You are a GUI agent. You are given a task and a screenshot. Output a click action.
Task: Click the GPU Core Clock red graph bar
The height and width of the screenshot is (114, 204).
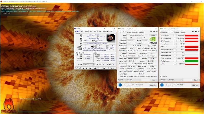(192, 35)
